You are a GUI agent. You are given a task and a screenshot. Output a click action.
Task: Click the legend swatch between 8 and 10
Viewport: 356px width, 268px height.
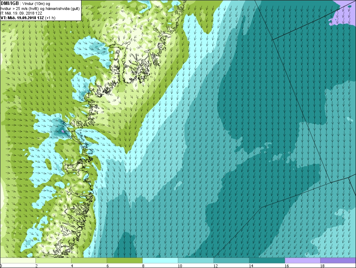(x=160, y=260)
